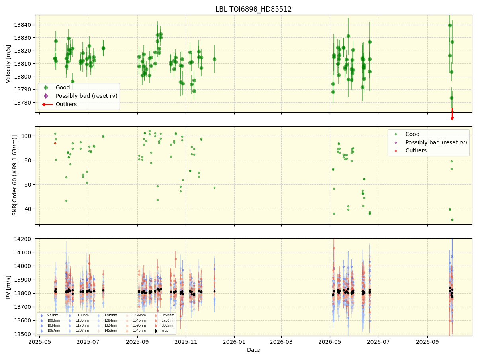
Task: Click the 1003nm legend entry
Action: [x=54, y=320]
